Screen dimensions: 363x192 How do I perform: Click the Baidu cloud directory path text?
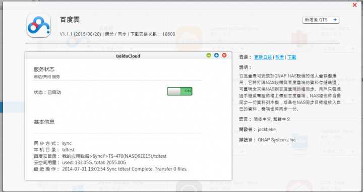point(114,156)
